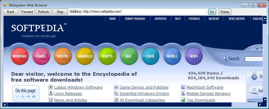Open NEWS ARCHIVE in top menu
269x109 pixels.
tap(237, 19)
